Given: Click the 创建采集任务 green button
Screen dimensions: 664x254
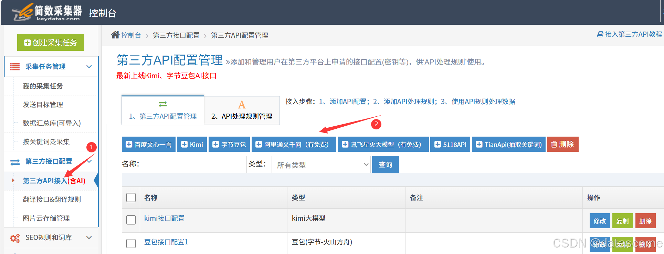Looking at the screenshot, I should pyautogui.click(x=51, y=43).
